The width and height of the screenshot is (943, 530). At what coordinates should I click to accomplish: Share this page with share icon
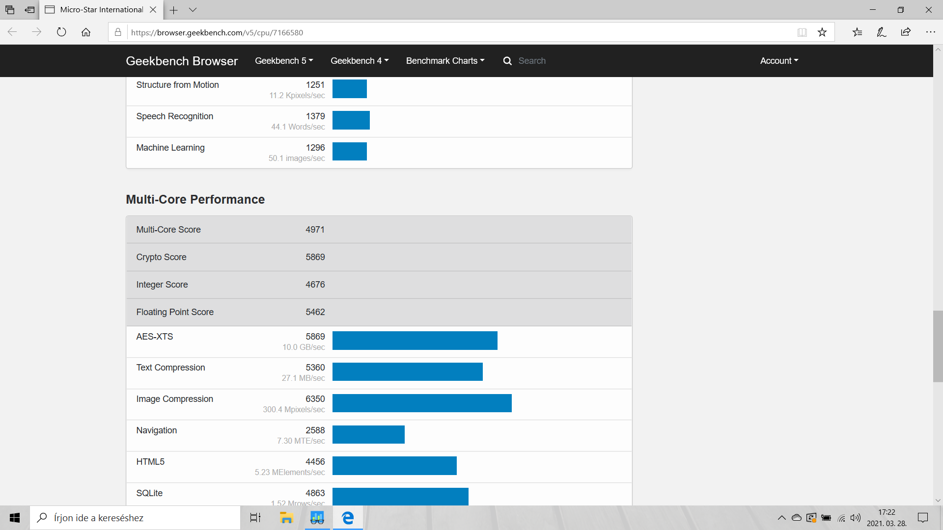pos(906,32)
